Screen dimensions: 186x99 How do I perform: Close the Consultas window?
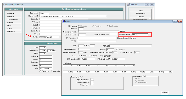pos(152,4)
